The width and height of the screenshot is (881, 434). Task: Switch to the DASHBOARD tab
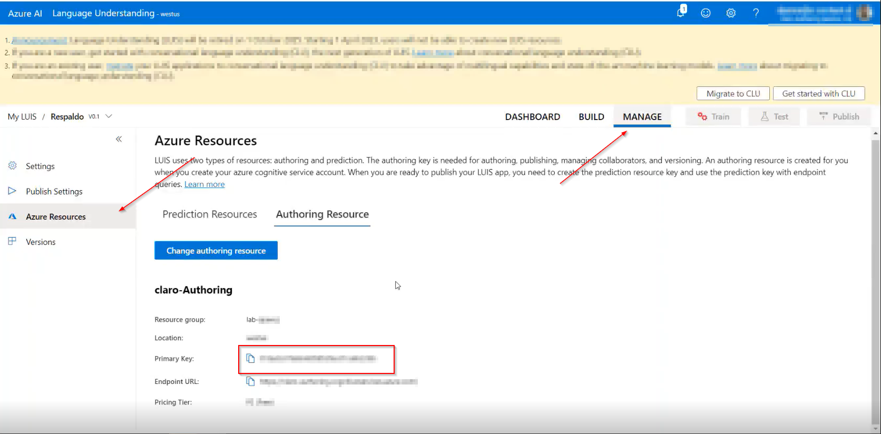[533, 116]
